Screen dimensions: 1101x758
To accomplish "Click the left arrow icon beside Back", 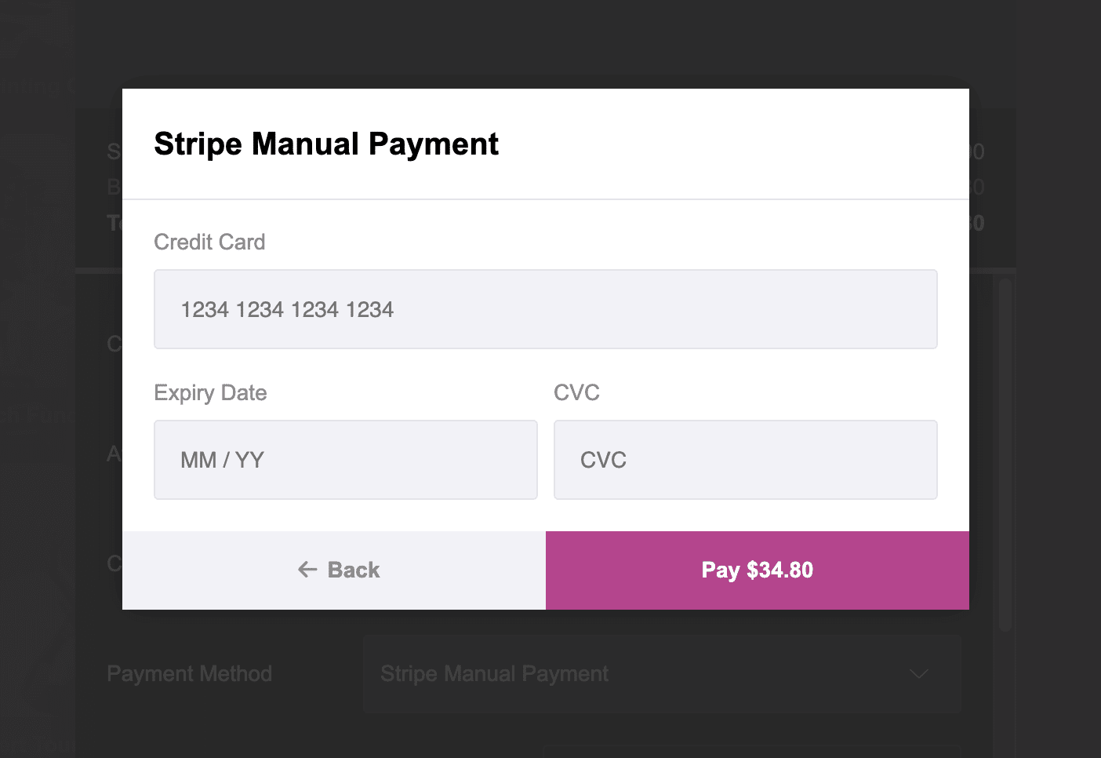I will [307, 570].
